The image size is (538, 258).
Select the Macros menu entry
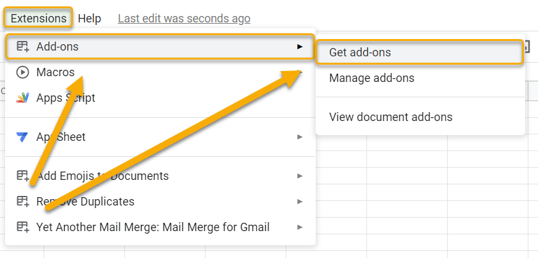tap(160, 72)
